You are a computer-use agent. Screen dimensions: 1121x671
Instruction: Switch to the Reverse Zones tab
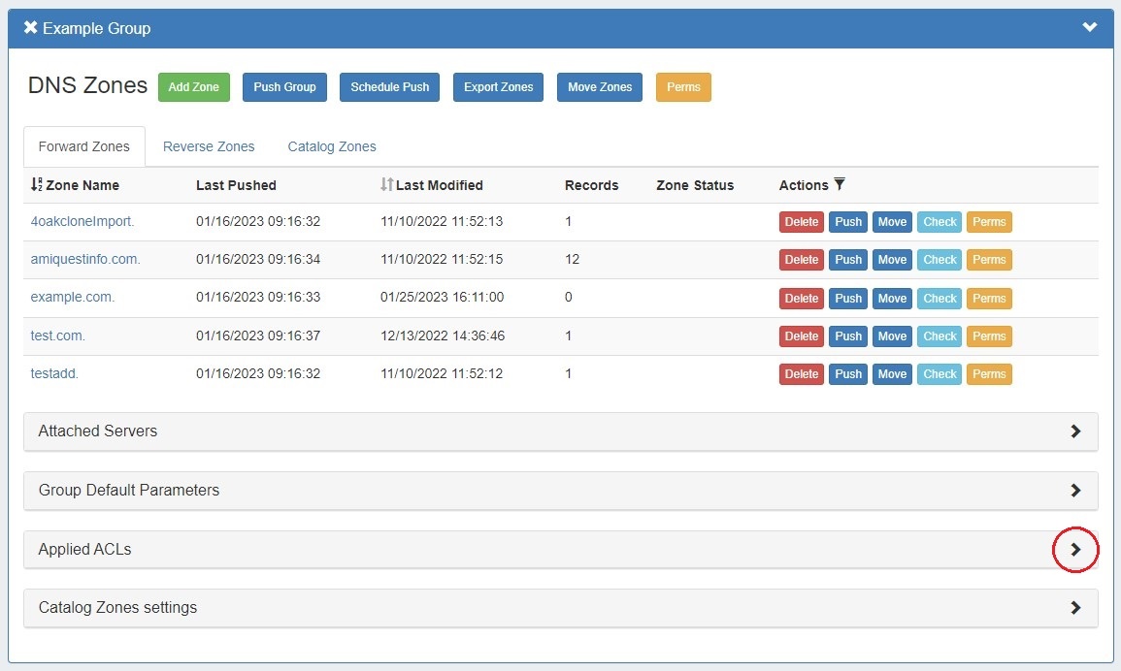coord(209,146)
